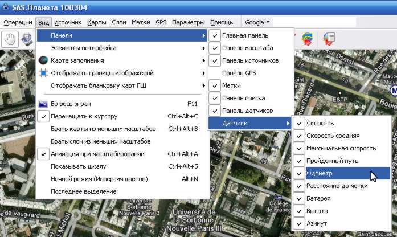Select the hand pan tool
This screenshot has height=237, width=397.
(x=10, y=39)
